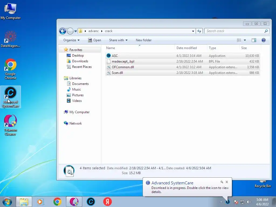Open My Computer desktop icon
This screenshot has height=207, width=276.
(x=11, y=11)
